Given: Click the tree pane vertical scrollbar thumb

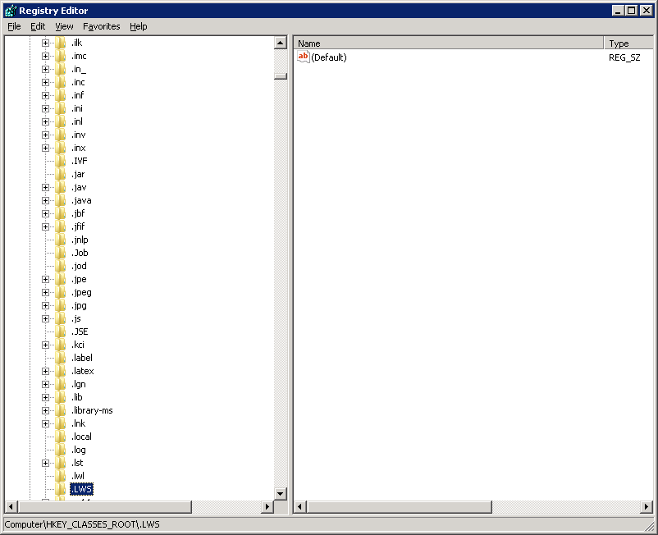Looking at the screenshot, I should pyautogui.click(x=281, y=76).
